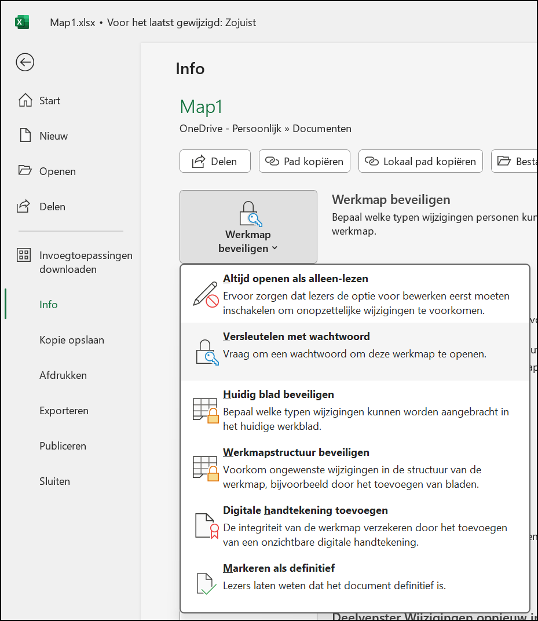Click the Invoegtoepassingen grid icon
The image size is (538, 621).
pyautogui.click(x=24, y=255)
